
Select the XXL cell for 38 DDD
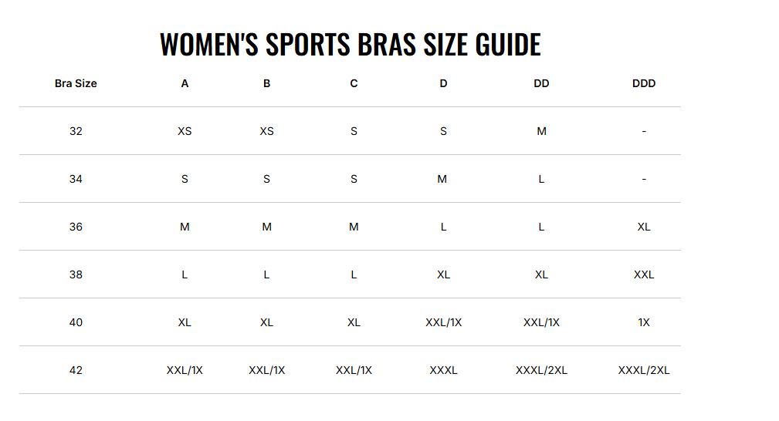pyautogui.click(x=644, y=274)
